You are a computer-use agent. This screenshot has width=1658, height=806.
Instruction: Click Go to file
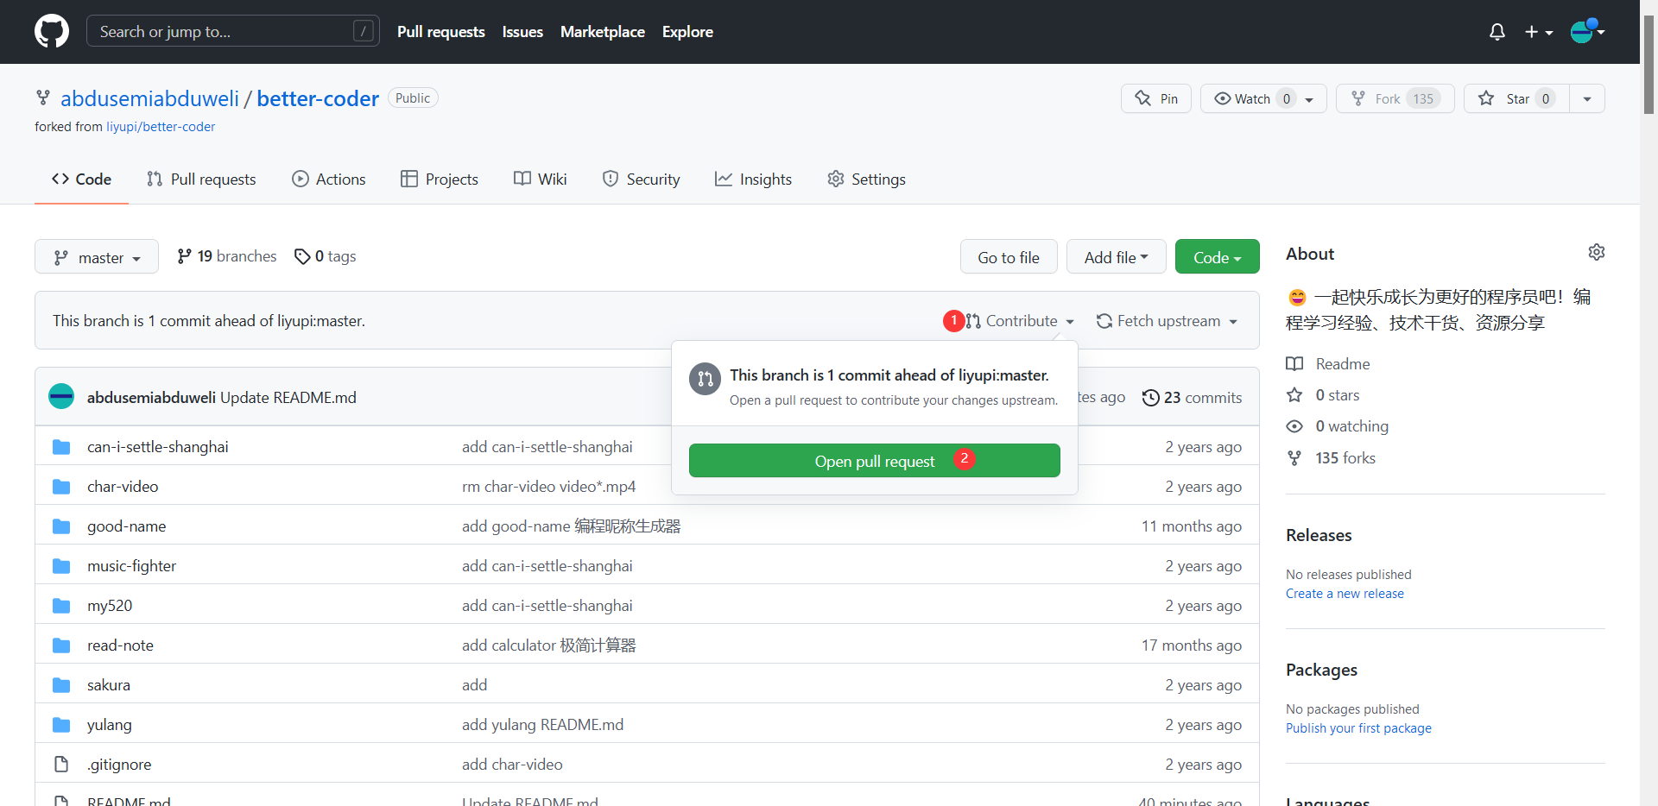tap(1009, 257)
